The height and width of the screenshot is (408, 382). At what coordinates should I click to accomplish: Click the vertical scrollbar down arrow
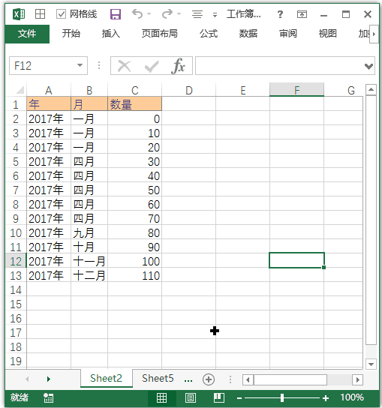[x=371, y=364]
